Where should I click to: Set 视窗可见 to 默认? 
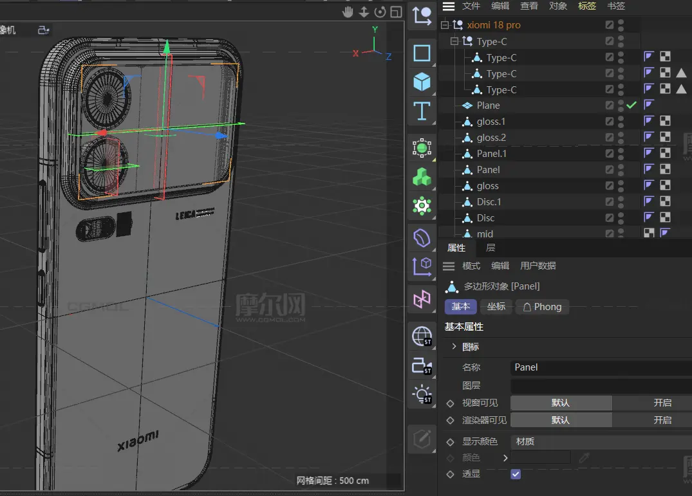click(561, 403)
